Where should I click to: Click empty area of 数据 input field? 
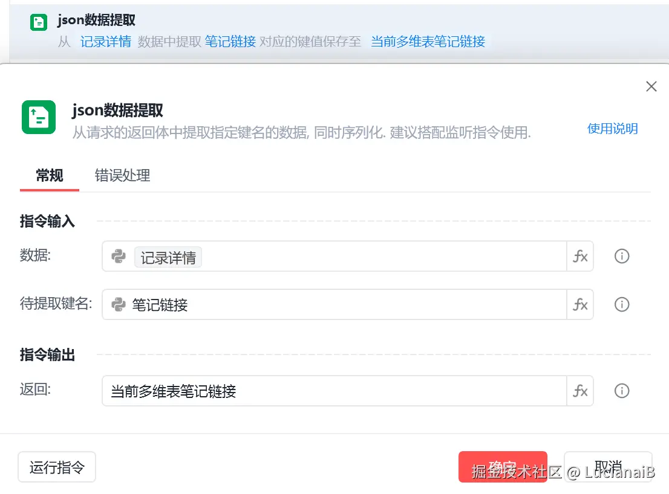pos(384,256)
